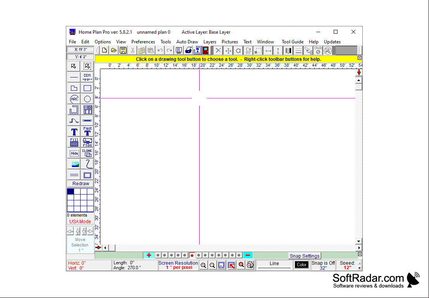Click the Screen Resolution readout
429x298 pixels.
click(178, 265)
